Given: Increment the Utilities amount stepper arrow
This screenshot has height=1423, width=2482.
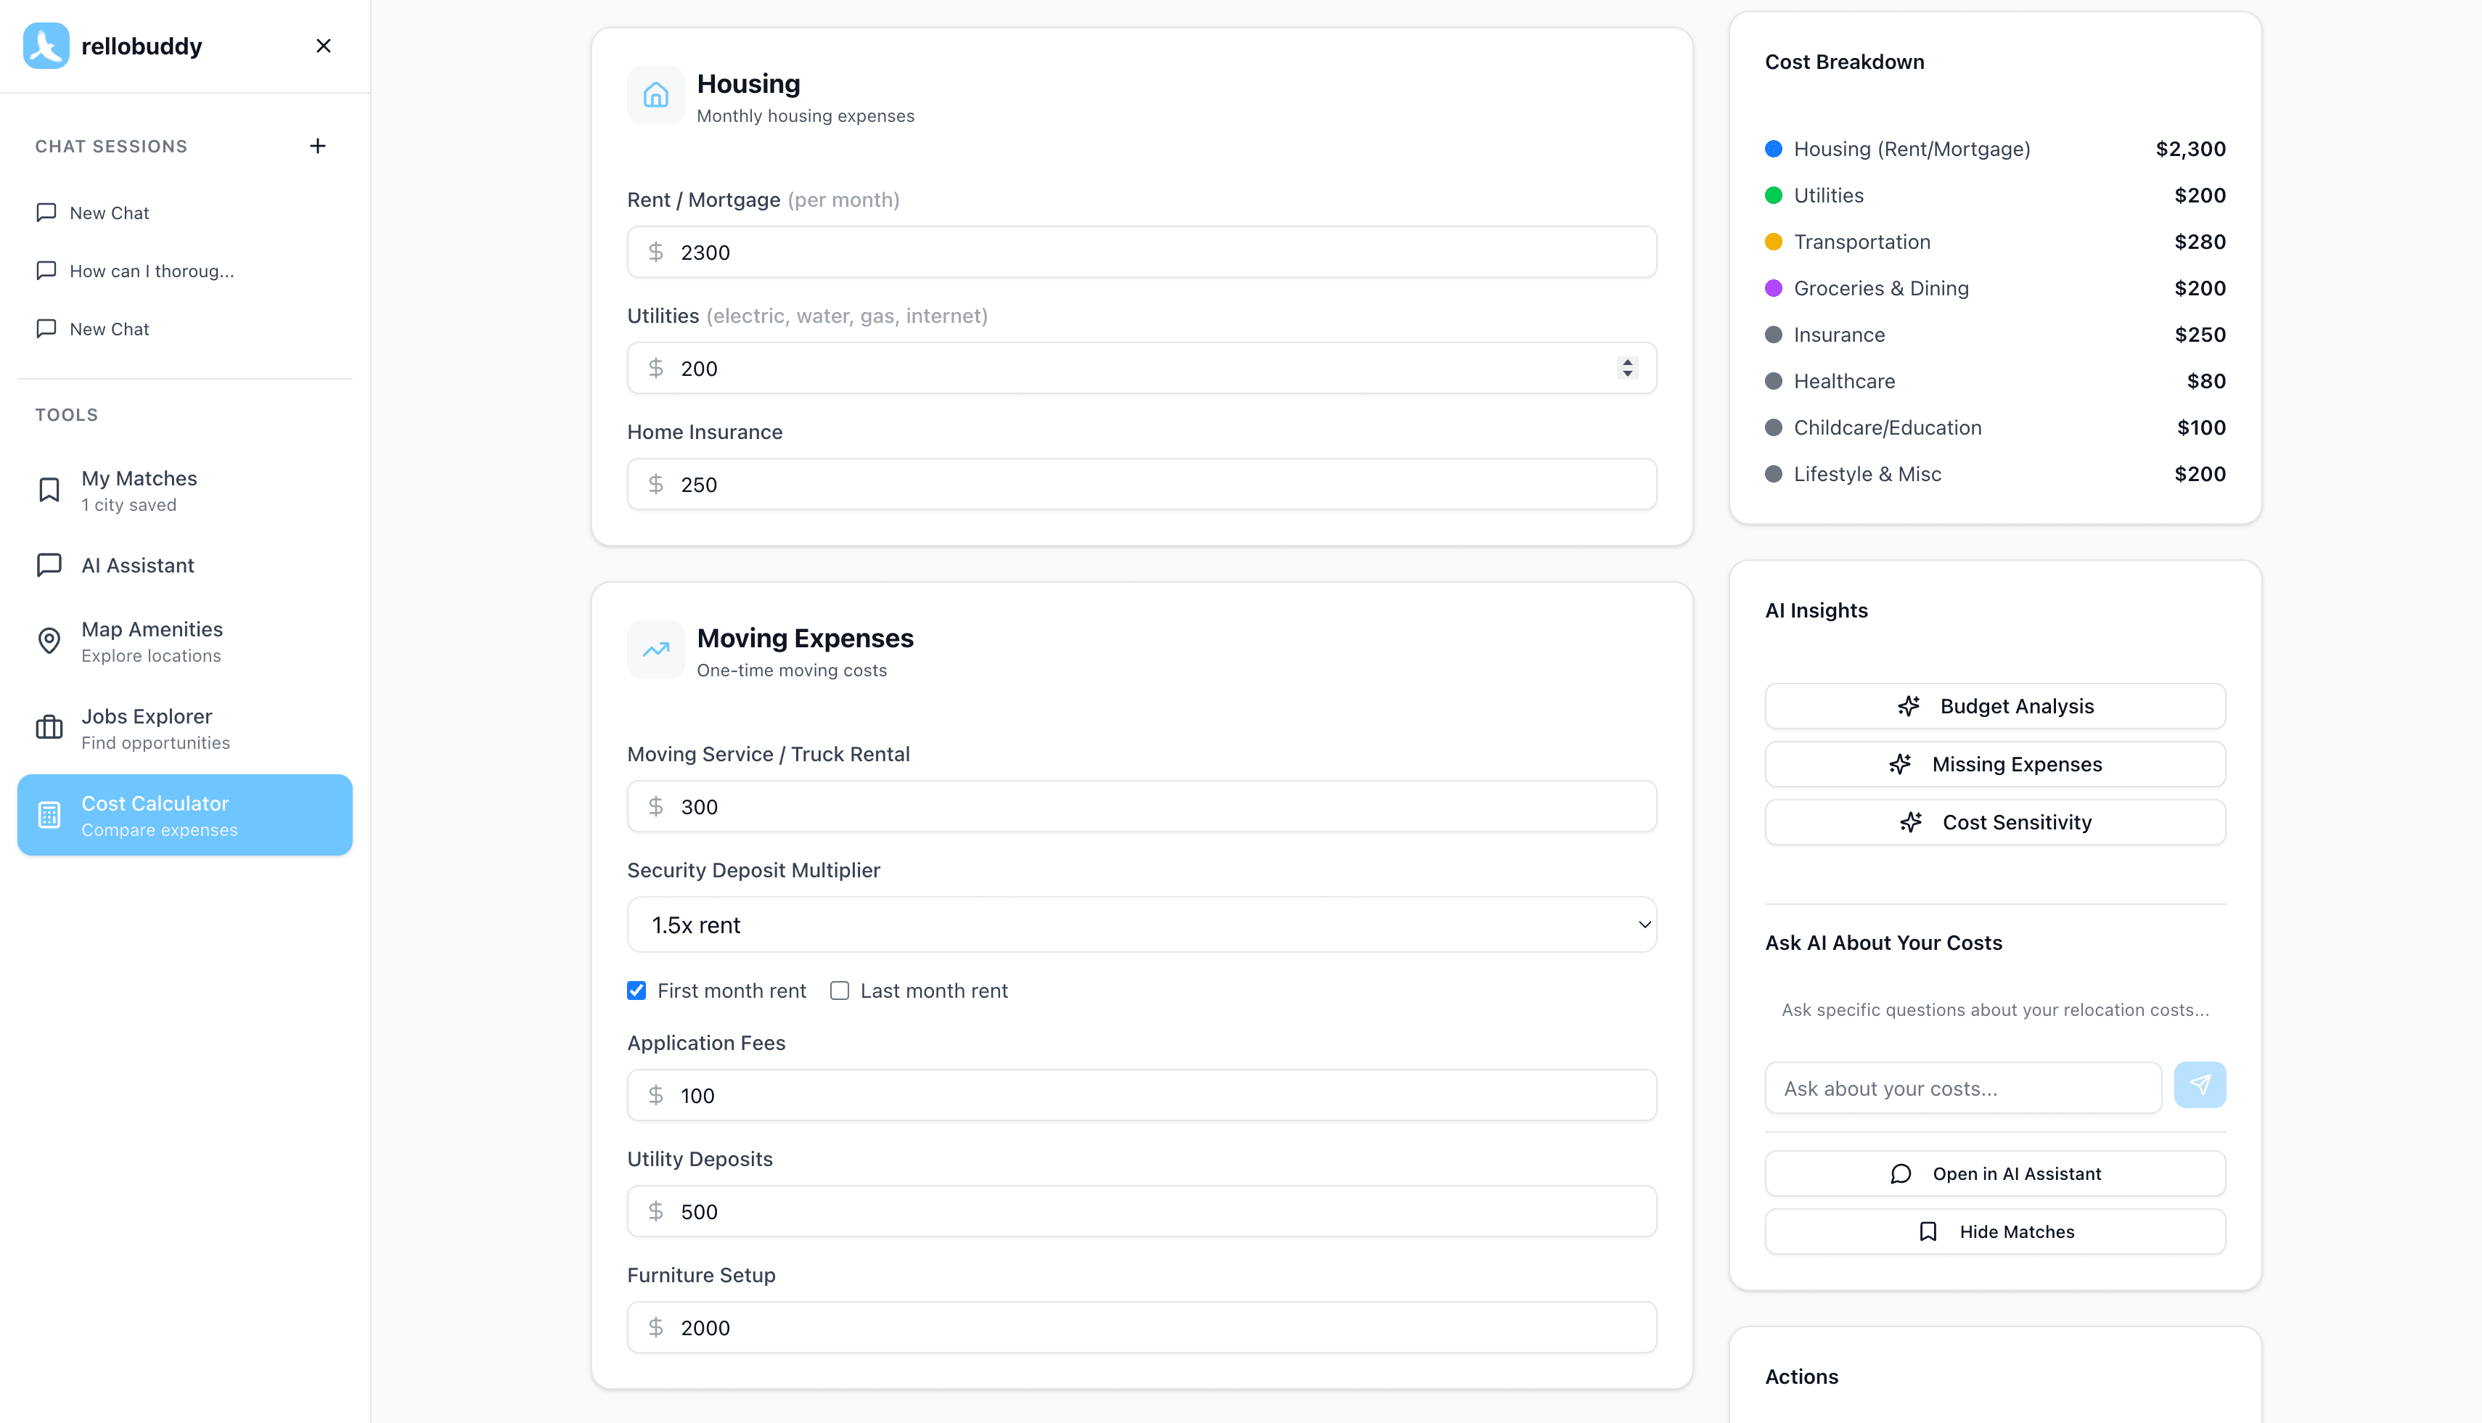Looking at the screenshot, I should pos(1627,361).
